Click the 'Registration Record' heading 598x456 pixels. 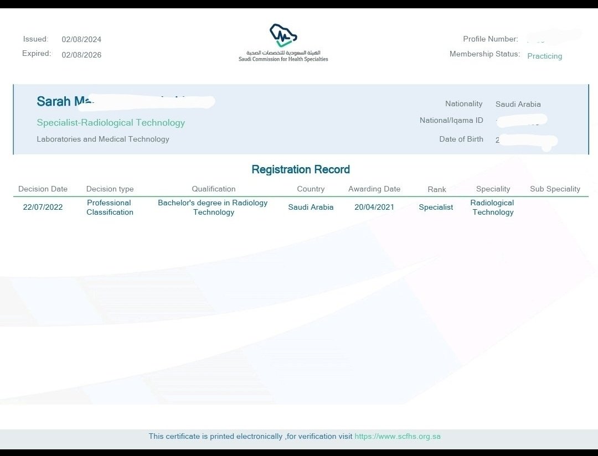click(301, 169)
